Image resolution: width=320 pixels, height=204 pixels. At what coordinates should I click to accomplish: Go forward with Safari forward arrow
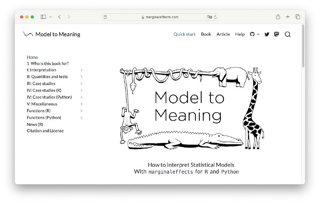point(69,17)
